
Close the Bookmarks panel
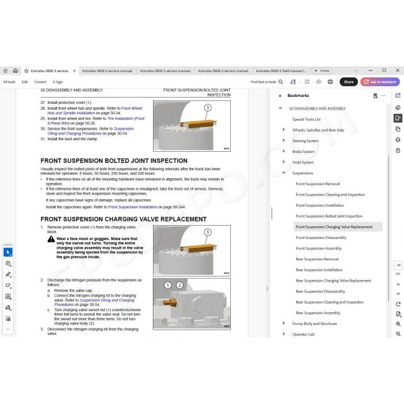pyautogui.click(x=280, y=96)
